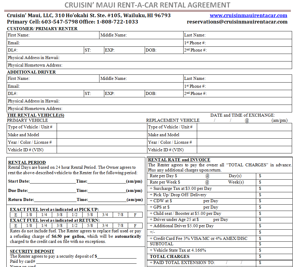296x267 pixels.
Task: Click the SUBTOTAL amount cell
Action: tap(275, 244)
